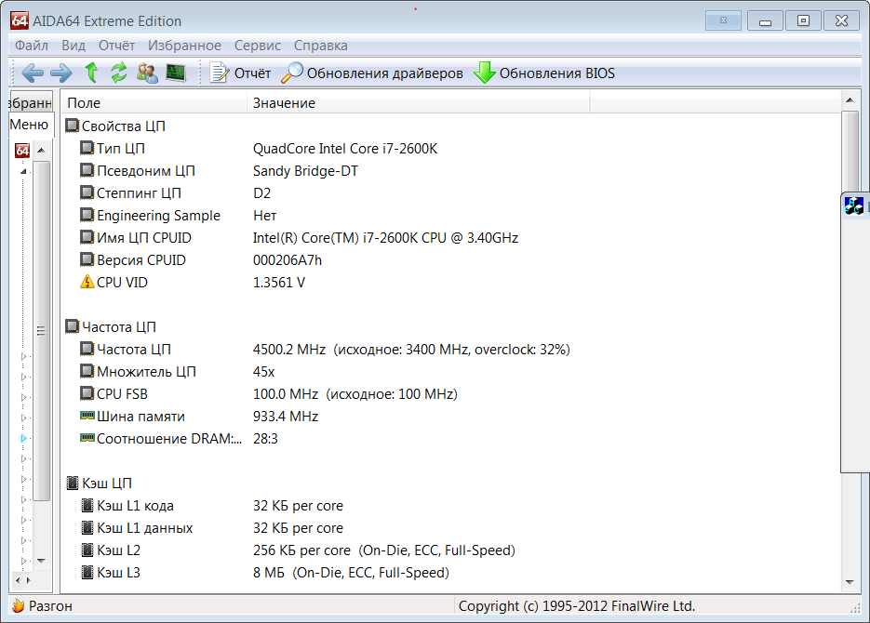Click main list scrollbar up arrow

(x=850, y=100)
